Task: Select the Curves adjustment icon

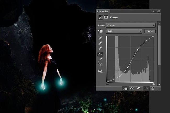Action: [100, 17]
